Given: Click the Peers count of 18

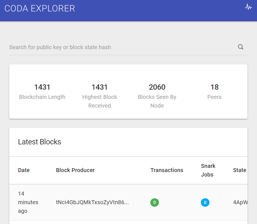Looking at the screenshot, I should coord(214,87).
